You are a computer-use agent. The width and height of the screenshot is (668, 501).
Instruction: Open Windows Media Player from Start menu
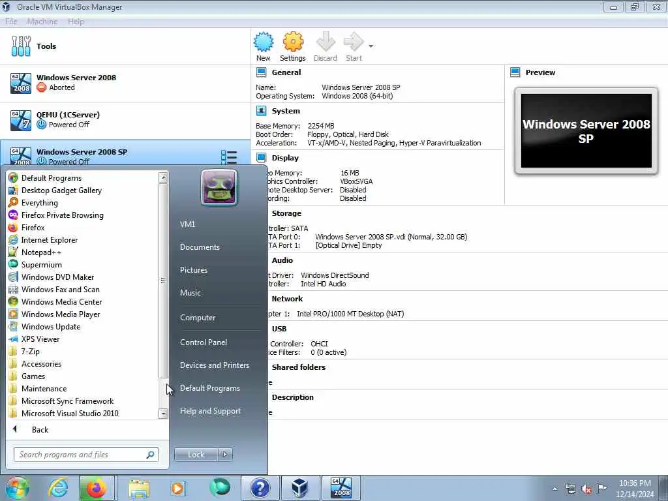[x=83, y=314]
